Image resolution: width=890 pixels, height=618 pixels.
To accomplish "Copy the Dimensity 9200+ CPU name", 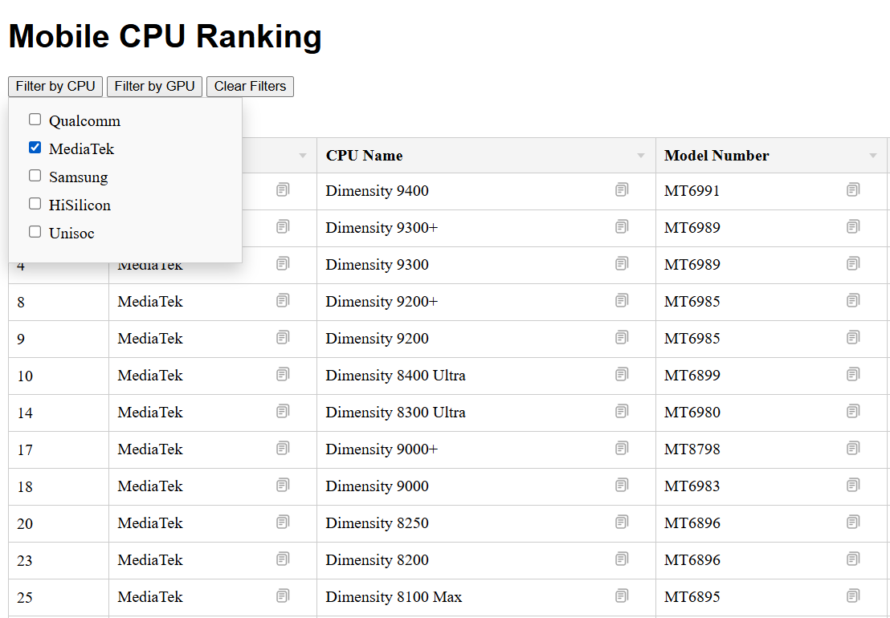I will [x=622, y=300].
